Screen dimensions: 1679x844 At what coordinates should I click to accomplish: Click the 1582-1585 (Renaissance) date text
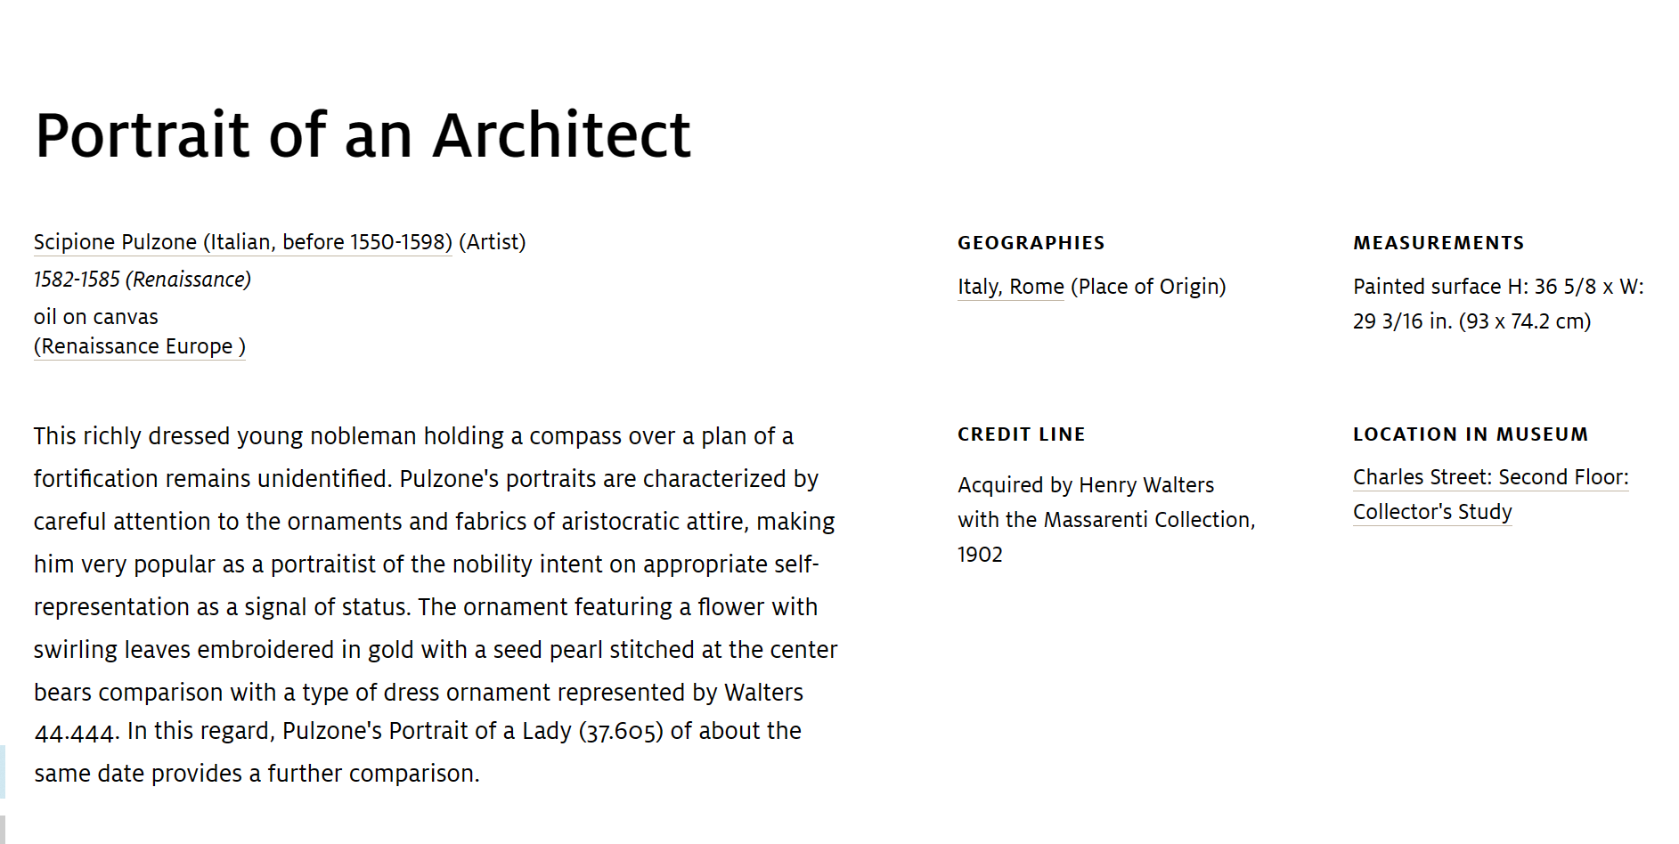[x=143, y=280]
